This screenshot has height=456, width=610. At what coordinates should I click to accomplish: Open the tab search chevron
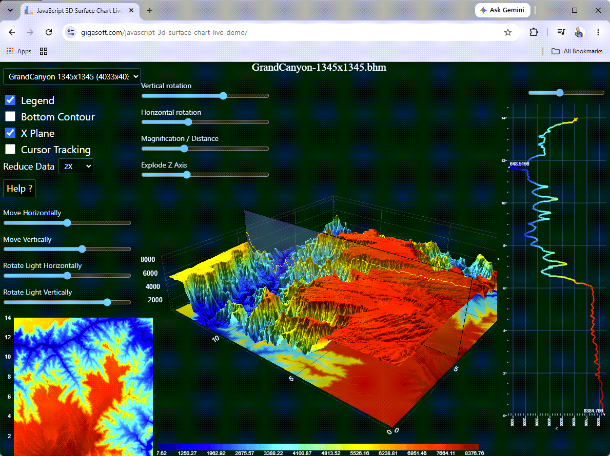(10, 10)
